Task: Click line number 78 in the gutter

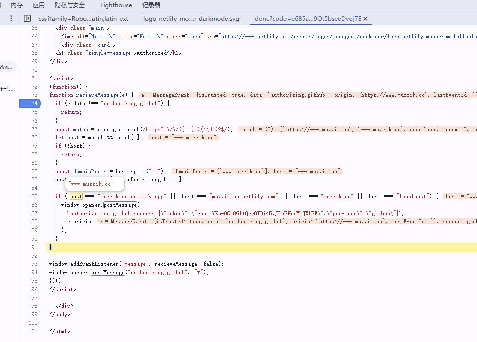Action: (x=34, y=137)
